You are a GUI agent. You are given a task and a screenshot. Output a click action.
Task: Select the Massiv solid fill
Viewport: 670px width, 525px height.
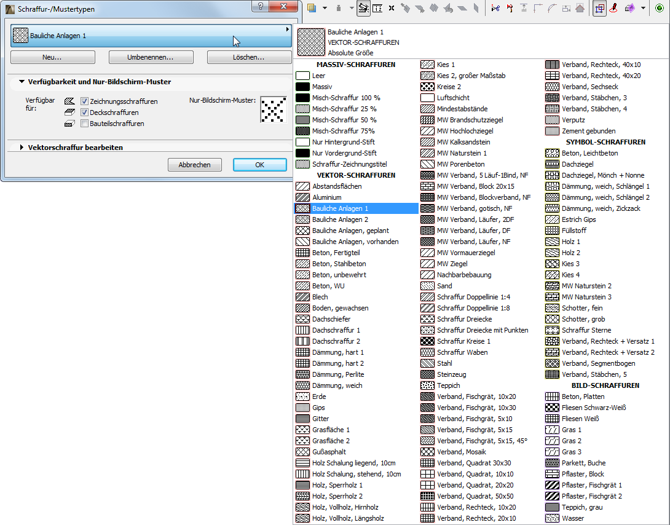(356, 87)
